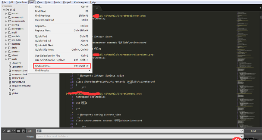Expand the vendor folder
262x140 pixels.
click(x=6, y=52)
